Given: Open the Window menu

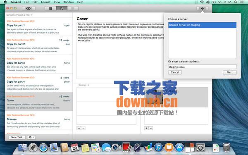Looking at the screenshot, I should 69,2.
